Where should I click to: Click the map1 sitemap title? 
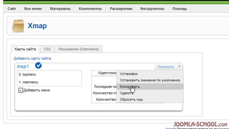(x=23, y=66)
